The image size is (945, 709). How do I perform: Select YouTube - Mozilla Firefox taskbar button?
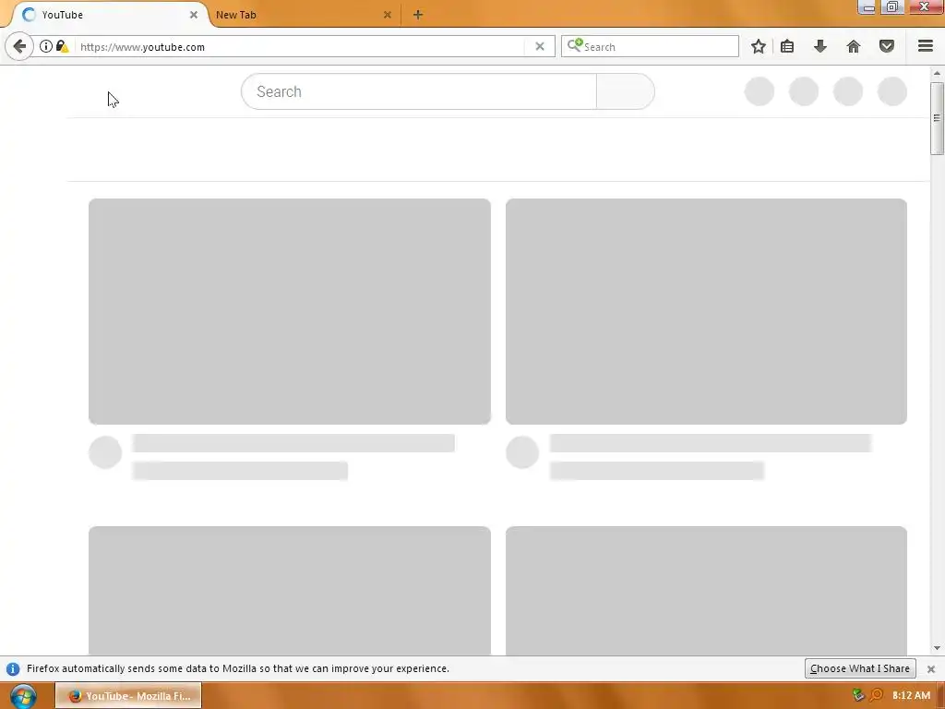[x=128, y=696]
